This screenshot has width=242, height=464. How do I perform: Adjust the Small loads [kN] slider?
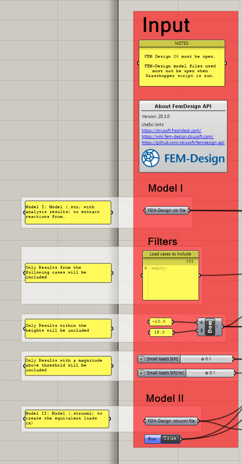(206, 359)
